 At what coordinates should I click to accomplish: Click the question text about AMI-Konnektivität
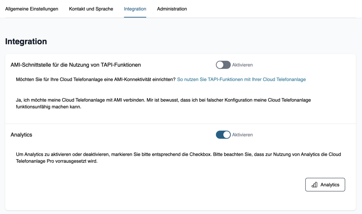pos(96,79)
